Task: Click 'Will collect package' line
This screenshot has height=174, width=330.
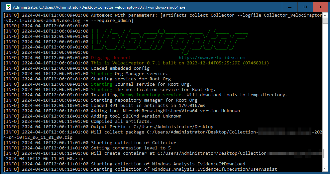Action: pyautogui.click(x=207, y=132)
